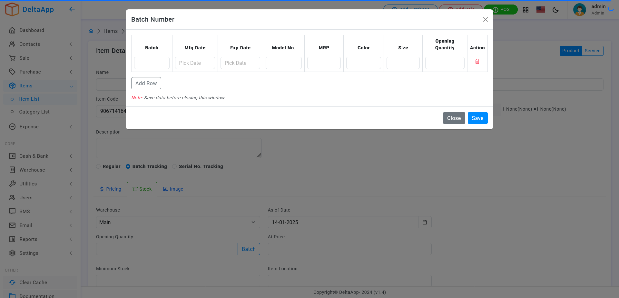The height and width of the screenshot is (298, 619).
Task: Click the Size input field
Action: (x=403, y=63)
